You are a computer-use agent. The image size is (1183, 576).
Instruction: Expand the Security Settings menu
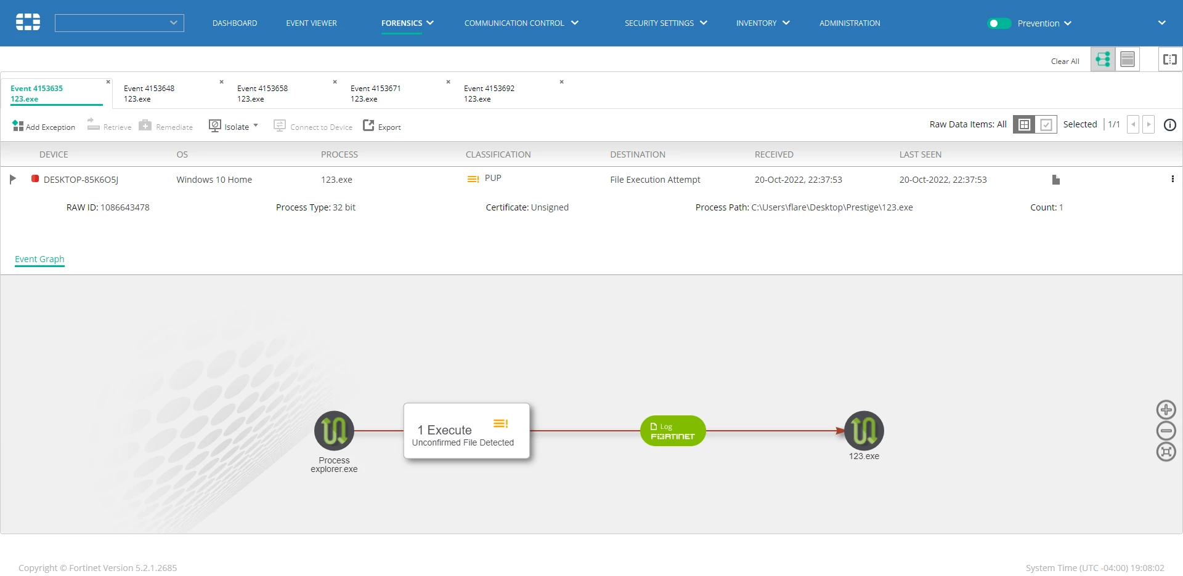(665, 23)
